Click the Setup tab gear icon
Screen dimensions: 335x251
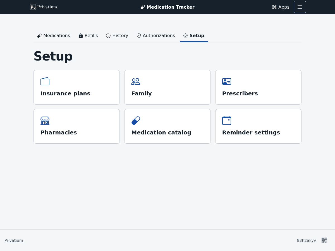tap(186, 36)
